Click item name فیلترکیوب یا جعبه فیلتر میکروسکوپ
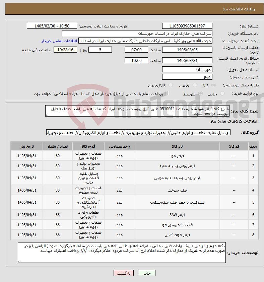This screenshot has height=282, width=264. click(177, 202)
